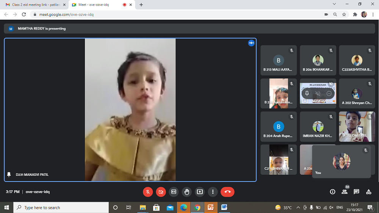The height and width of the screenshot is (213, 379).
Task: Toggle closed captions on
Action: (x=174, y=192)
